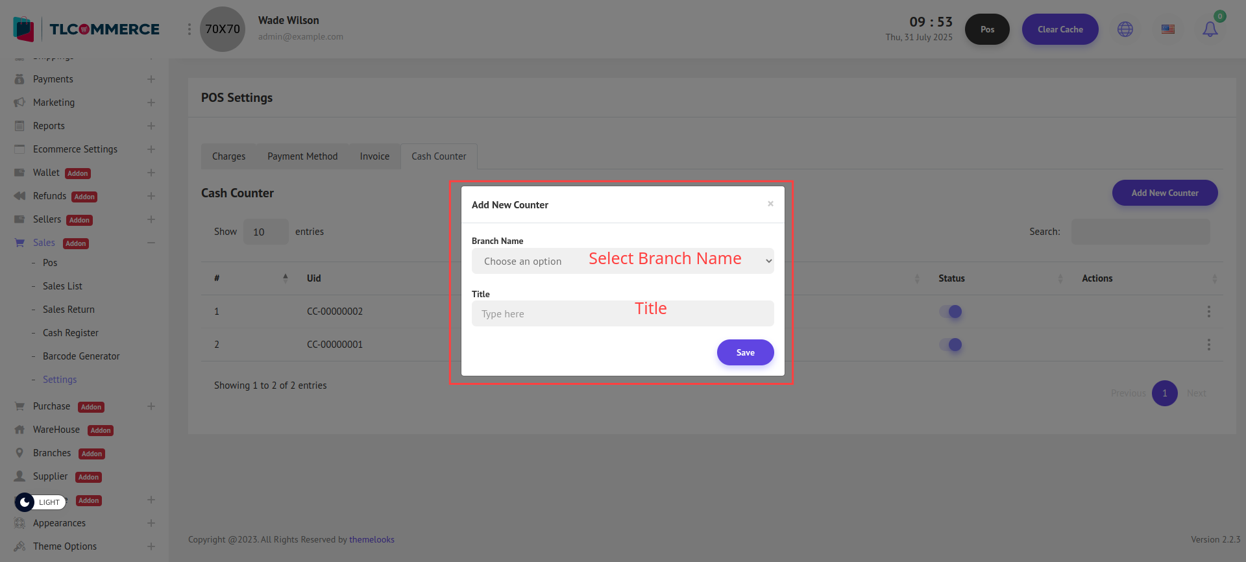Screen dimensions: 1246x562
Task: Open the Branch Name dropdown
Action: (x=622, y=261)
